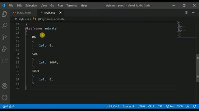Image resolution: width=199 pixels, height=111 pixels.
Task: Click the 'animate' name on line 25
Action: (50, 28)
